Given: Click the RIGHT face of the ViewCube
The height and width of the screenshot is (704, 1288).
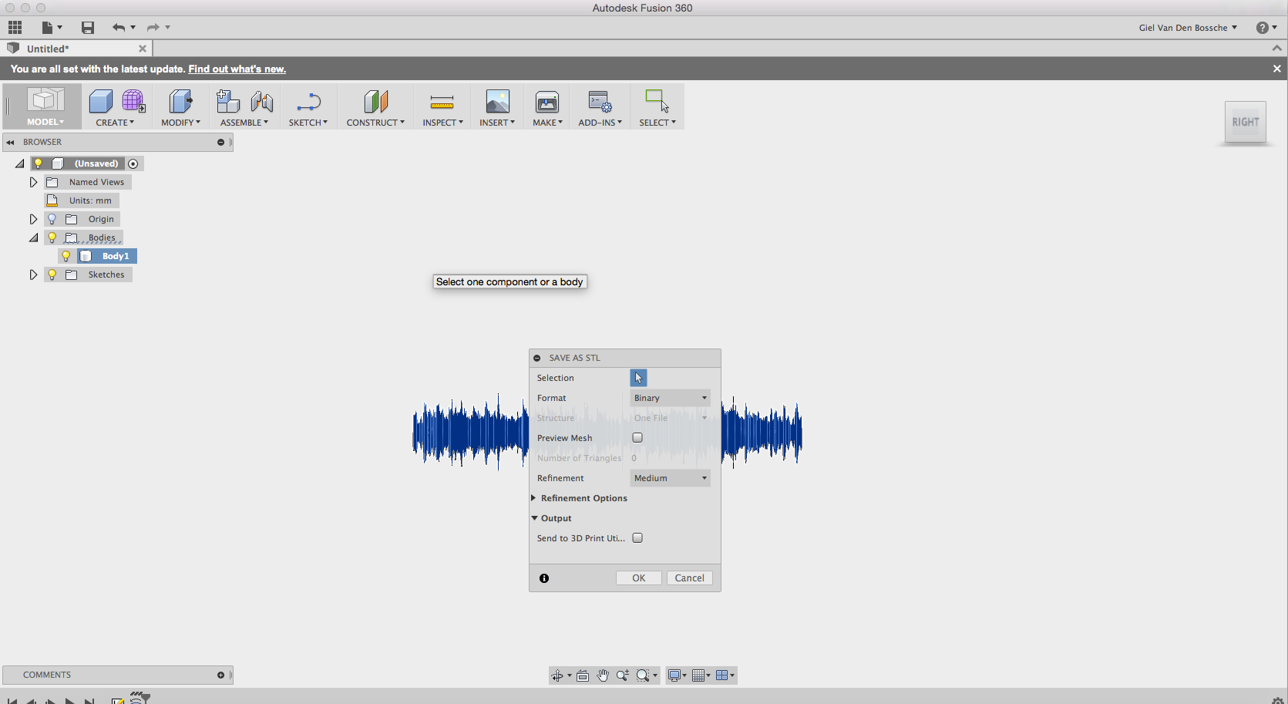Looking at the screenshot, I should pyautogui.click(x=1245, y=122).
